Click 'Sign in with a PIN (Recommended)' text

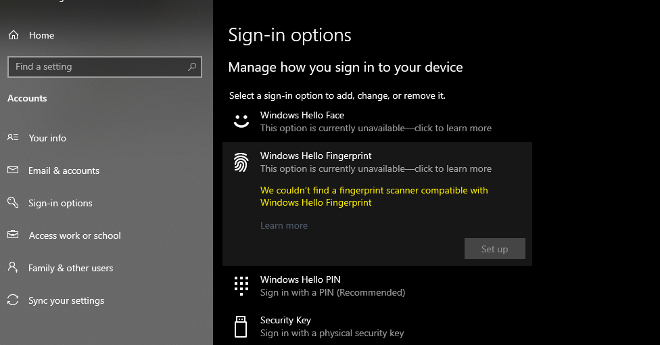pyautogui.click(x=333, y=292)
